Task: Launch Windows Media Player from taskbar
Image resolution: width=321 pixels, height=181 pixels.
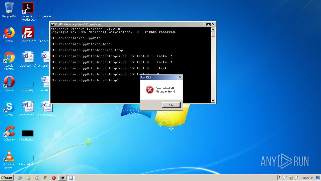Action: (37, 178)
